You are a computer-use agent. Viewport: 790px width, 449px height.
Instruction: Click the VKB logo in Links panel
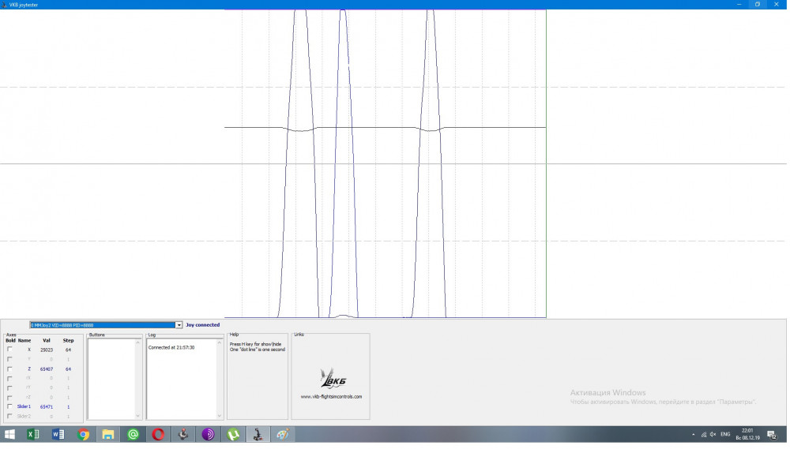[333, 379]
